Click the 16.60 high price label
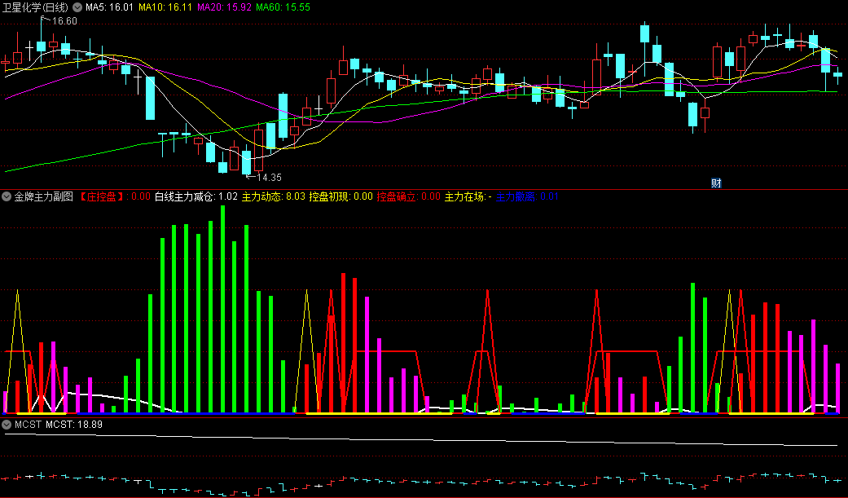 [x=64, y=21]
